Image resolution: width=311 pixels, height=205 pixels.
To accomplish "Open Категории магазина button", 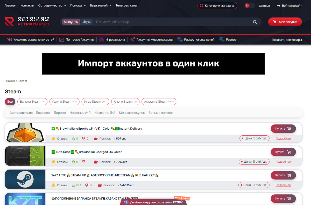I will click(x=217, y=5).
